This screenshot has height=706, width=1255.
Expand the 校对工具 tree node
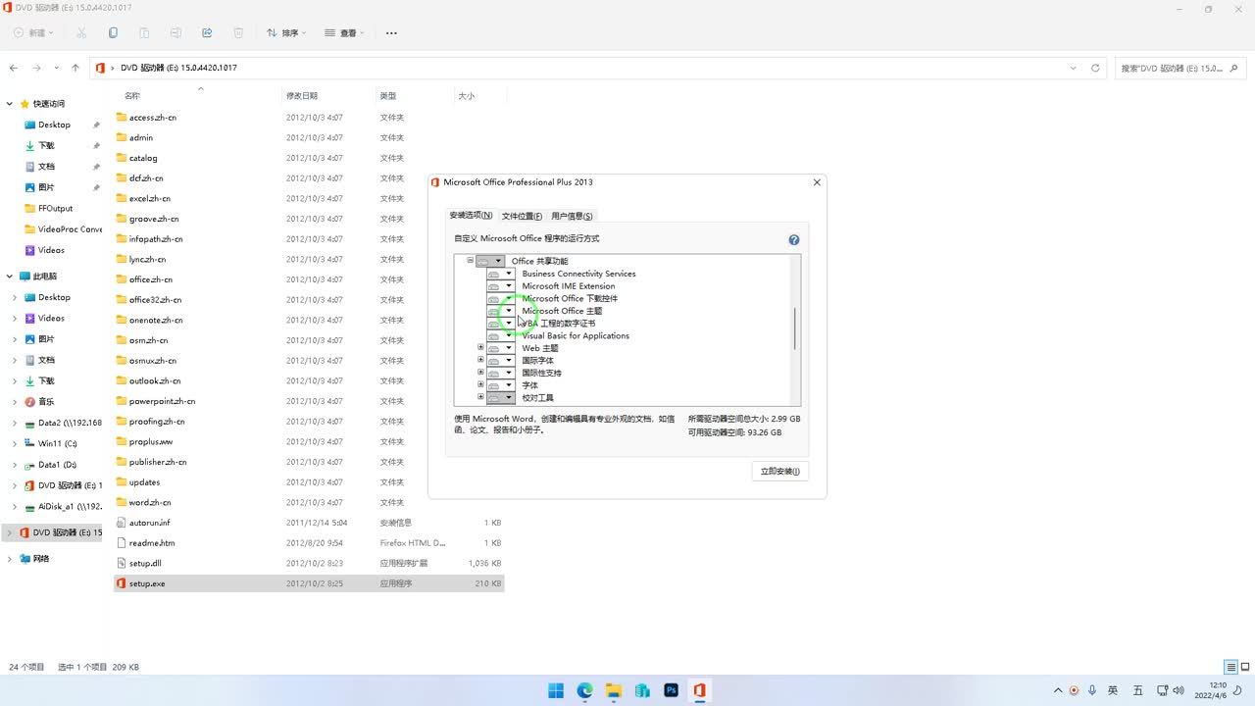(480, 397)
